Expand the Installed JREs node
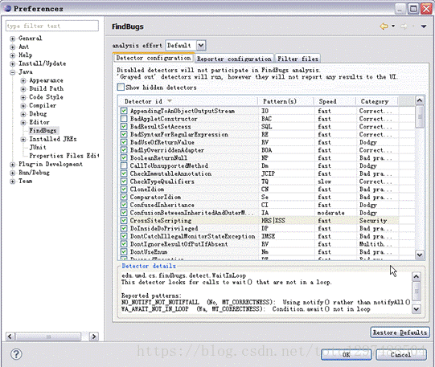The height and width of the screenshot is (367, 435). 23,139
